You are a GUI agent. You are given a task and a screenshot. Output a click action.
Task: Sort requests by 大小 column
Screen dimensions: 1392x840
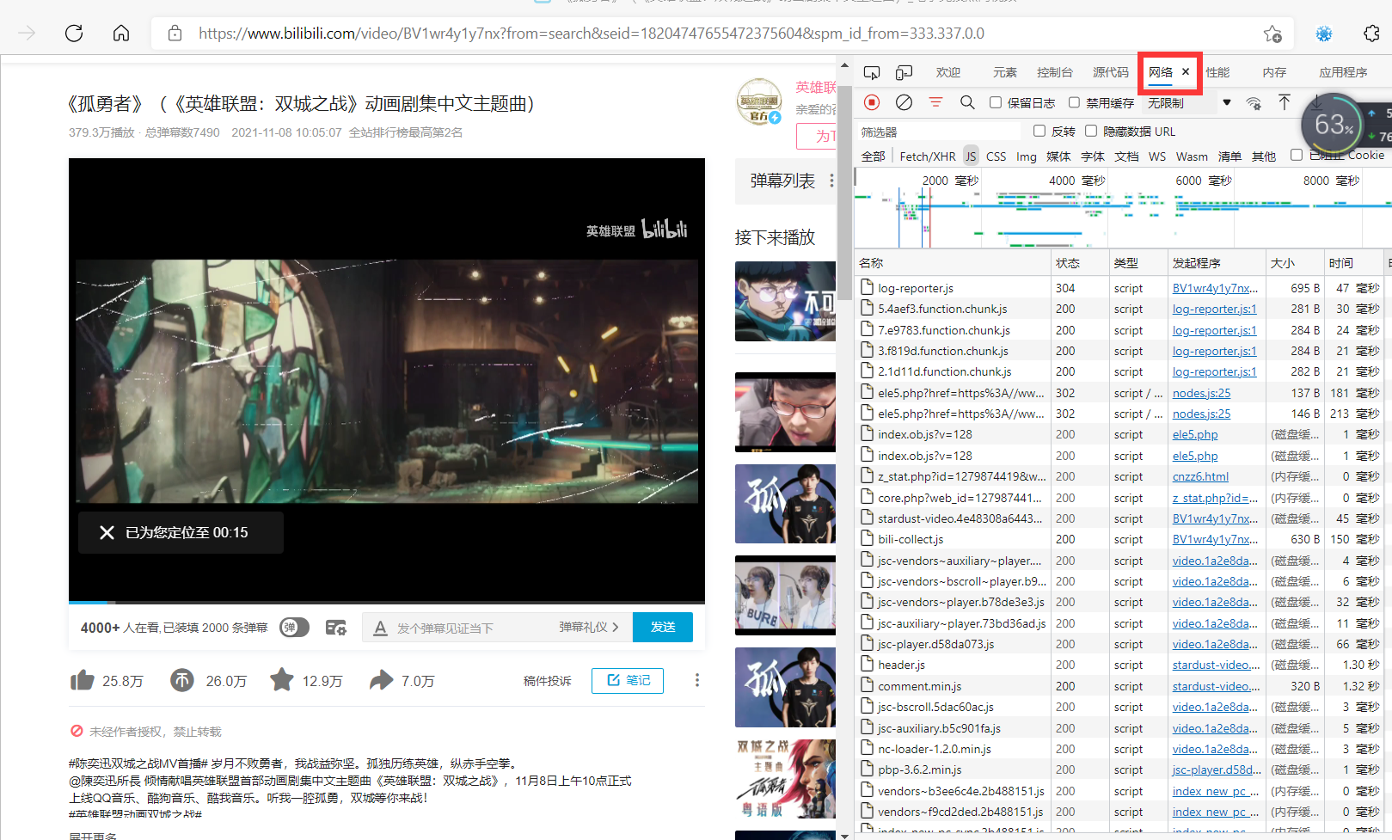click(x=1294, y=263)
